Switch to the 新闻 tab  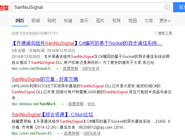tap(36, 21)
